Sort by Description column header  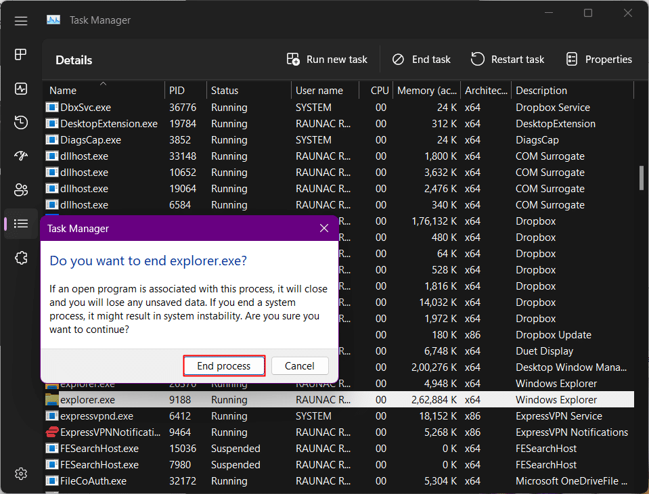pos(573,90)
